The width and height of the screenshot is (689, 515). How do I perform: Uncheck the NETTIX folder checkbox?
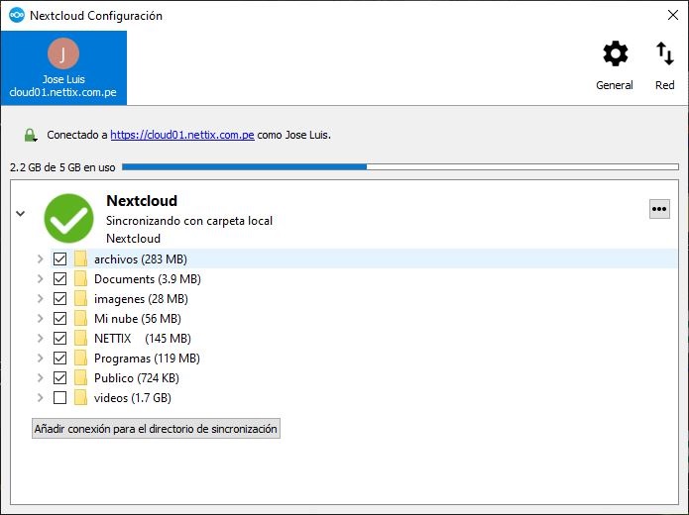59,339
